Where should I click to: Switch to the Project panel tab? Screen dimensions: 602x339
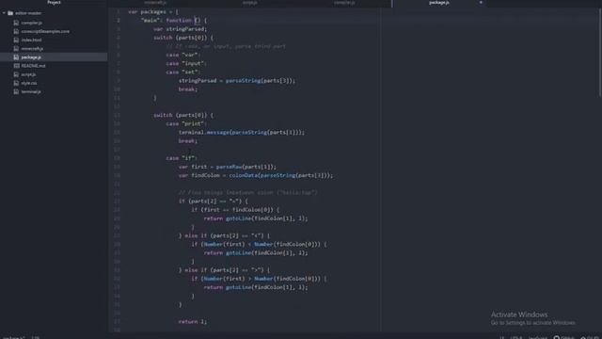coord(54,2)
